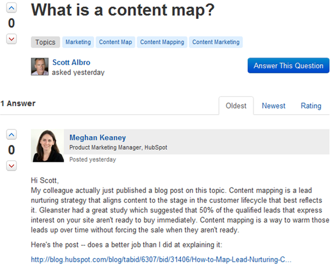Screen dimensions: 336x266
Task: Sort answers by Rating tab
Action: click(311, 106)
